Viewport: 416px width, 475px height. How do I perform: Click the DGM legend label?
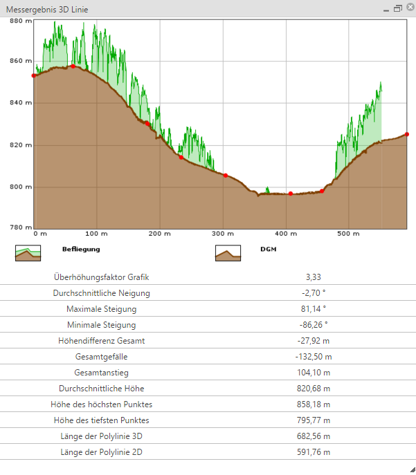(268, 248)
